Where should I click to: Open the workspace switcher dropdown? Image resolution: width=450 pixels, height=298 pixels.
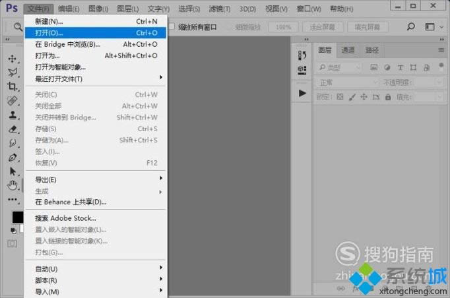pyautogui.click(x=434, y=27)
